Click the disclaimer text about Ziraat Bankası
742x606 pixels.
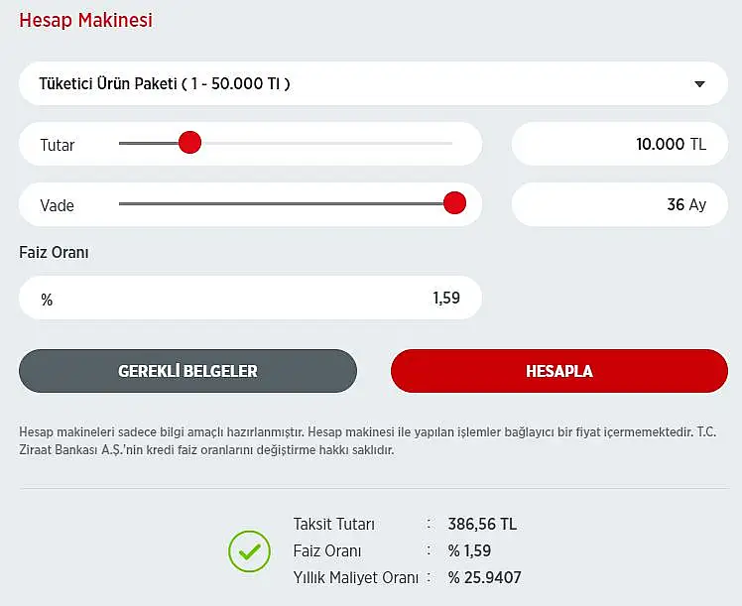click(x=368, y=441)
